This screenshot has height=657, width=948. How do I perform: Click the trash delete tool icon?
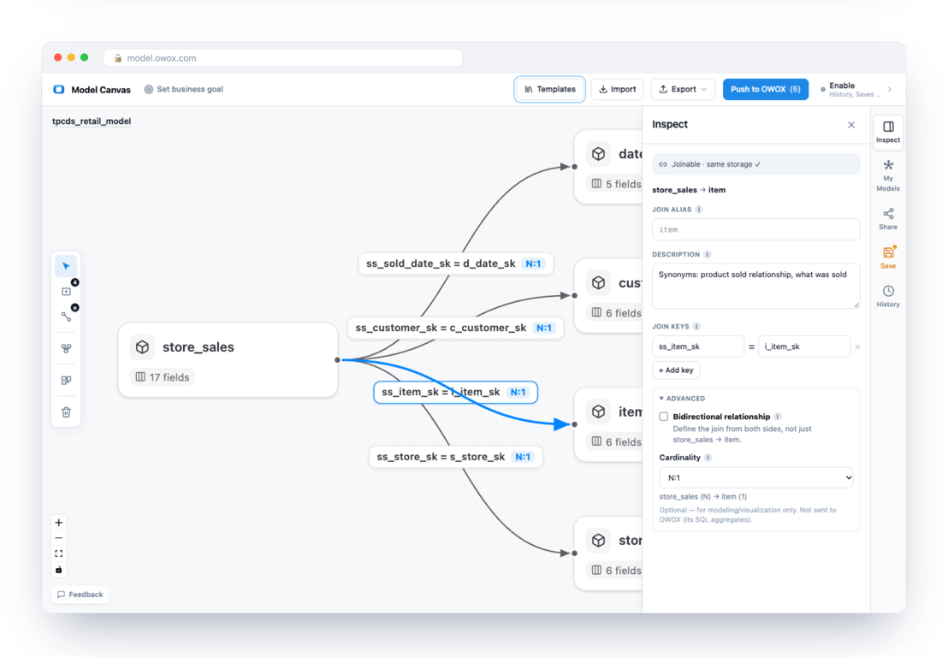(66, 412)
